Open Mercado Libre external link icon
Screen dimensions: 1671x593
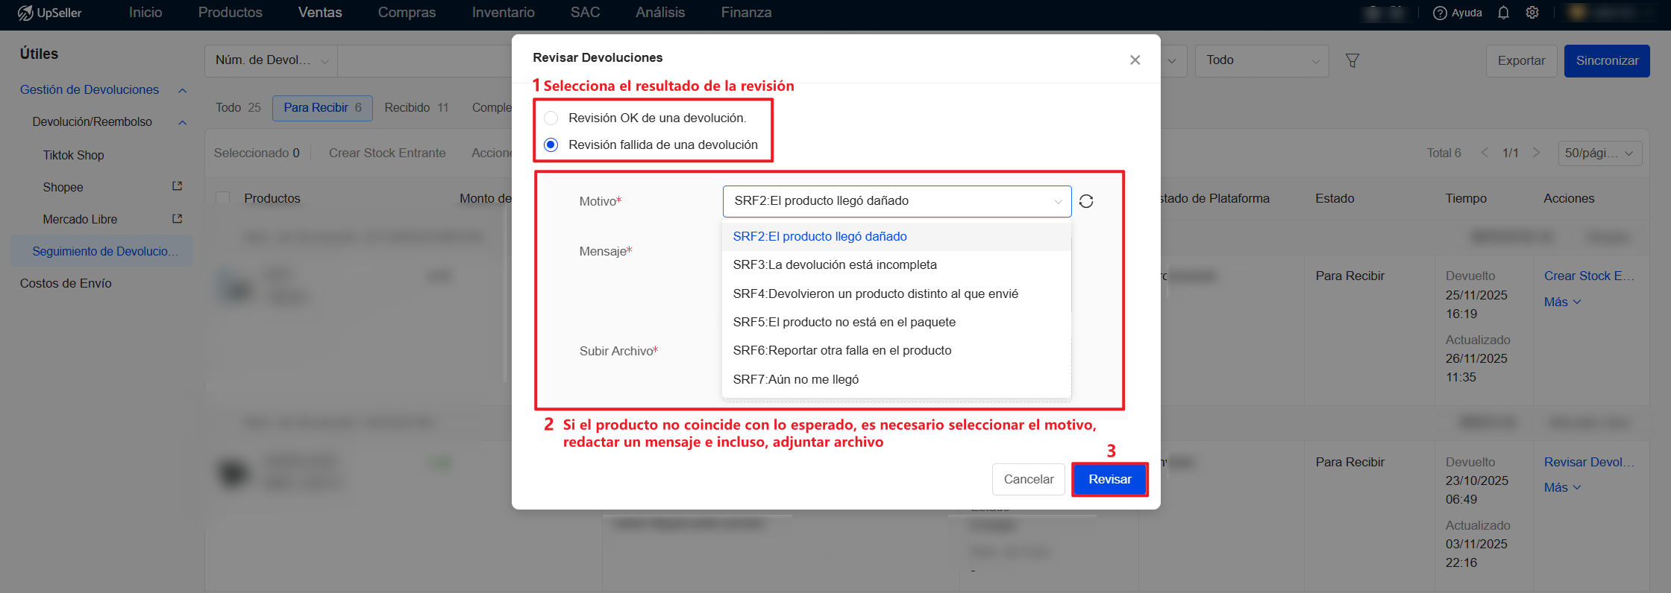(x=178, y=219)
